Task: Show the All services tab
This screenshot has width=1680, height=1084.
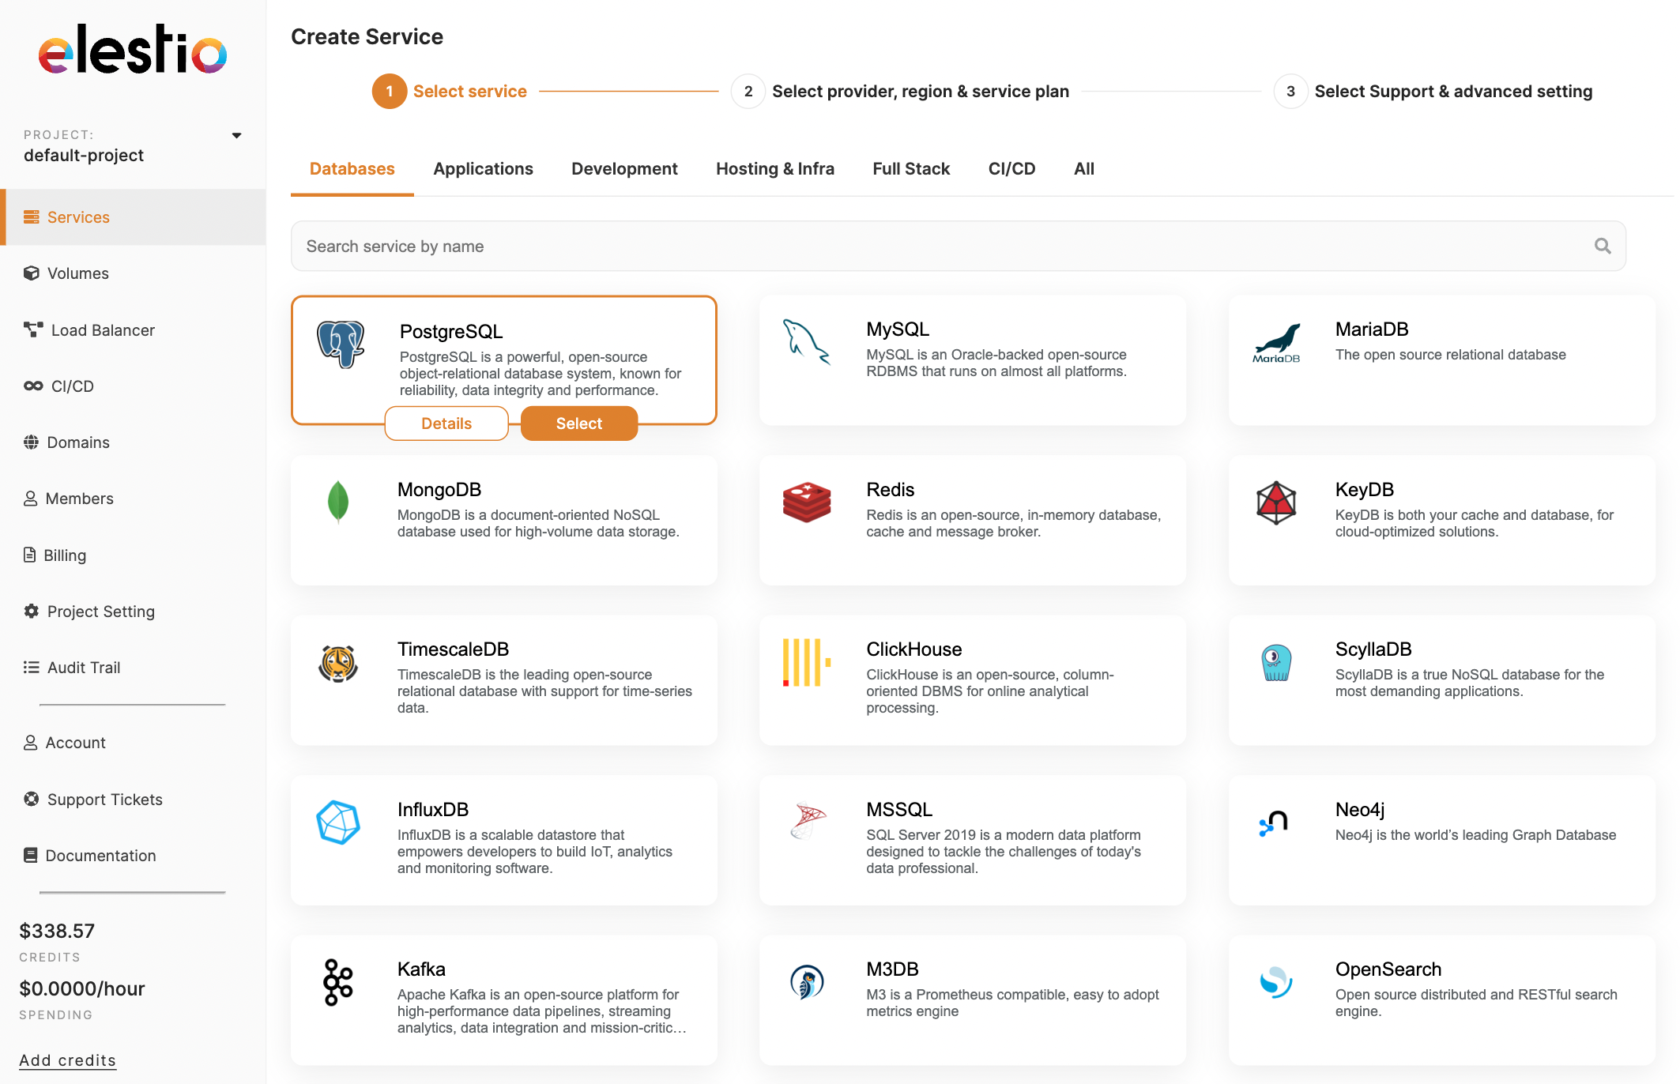Action: [1083, 169]
